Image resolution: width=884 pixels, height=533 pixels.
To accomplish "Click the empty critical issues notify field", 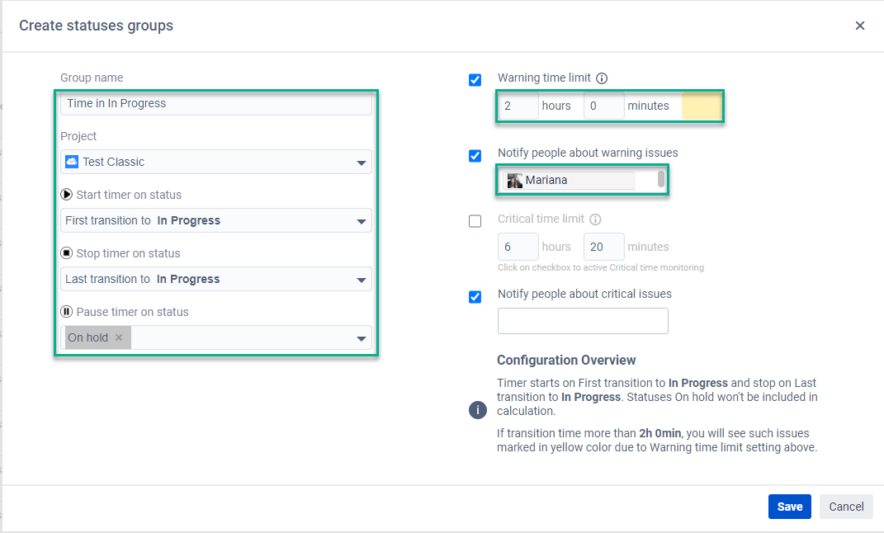I will coord(583,321).
